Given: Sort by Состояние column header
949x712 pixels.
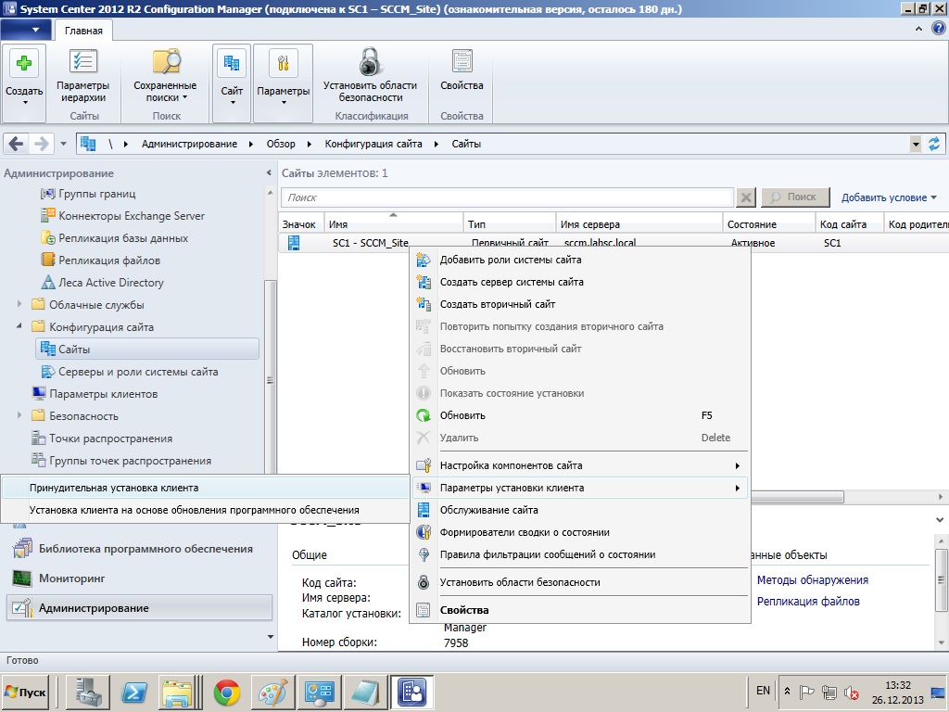Looking at the screenshot, I should pos(768,224).
